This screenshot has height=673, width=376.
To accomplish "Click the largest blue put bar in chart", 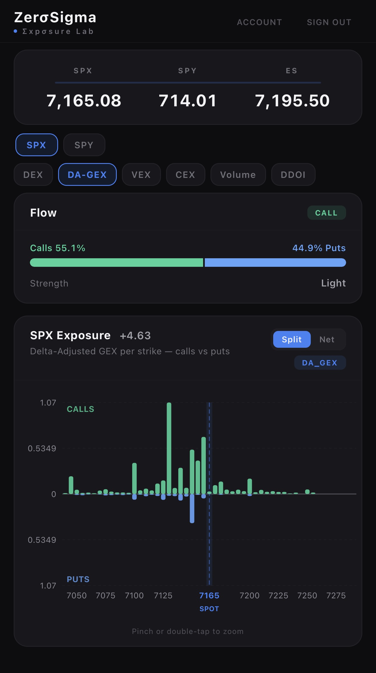I will point(192,509).
